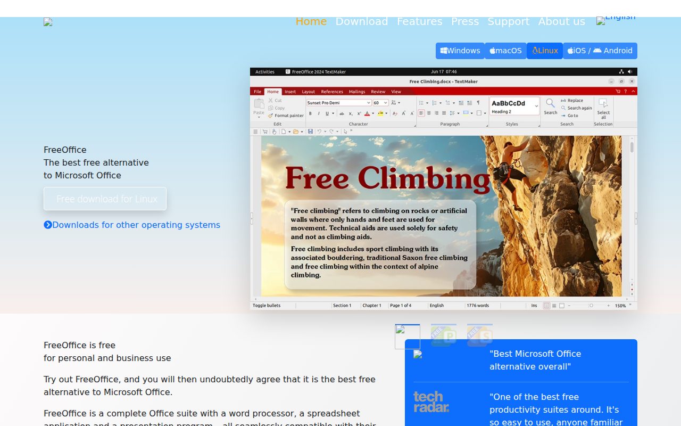This screenshot has width=681, height=426.
Task: Go to the Features menu item
Action: 419,21
